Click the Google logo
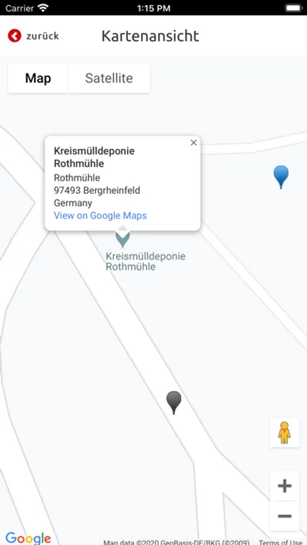The image size is (307, 545). click(x=28, y=538)
